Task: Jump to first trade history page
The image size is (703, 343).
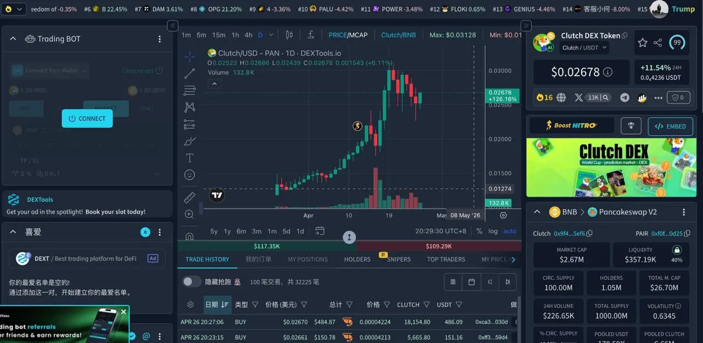Action: point(489,282)
